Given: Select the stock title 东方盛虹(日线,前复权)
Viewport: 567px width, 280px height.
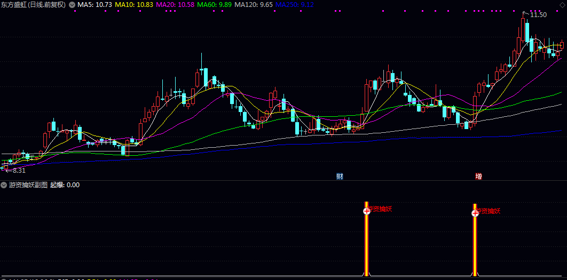Looking at the screenshot, I should (34, 5).
